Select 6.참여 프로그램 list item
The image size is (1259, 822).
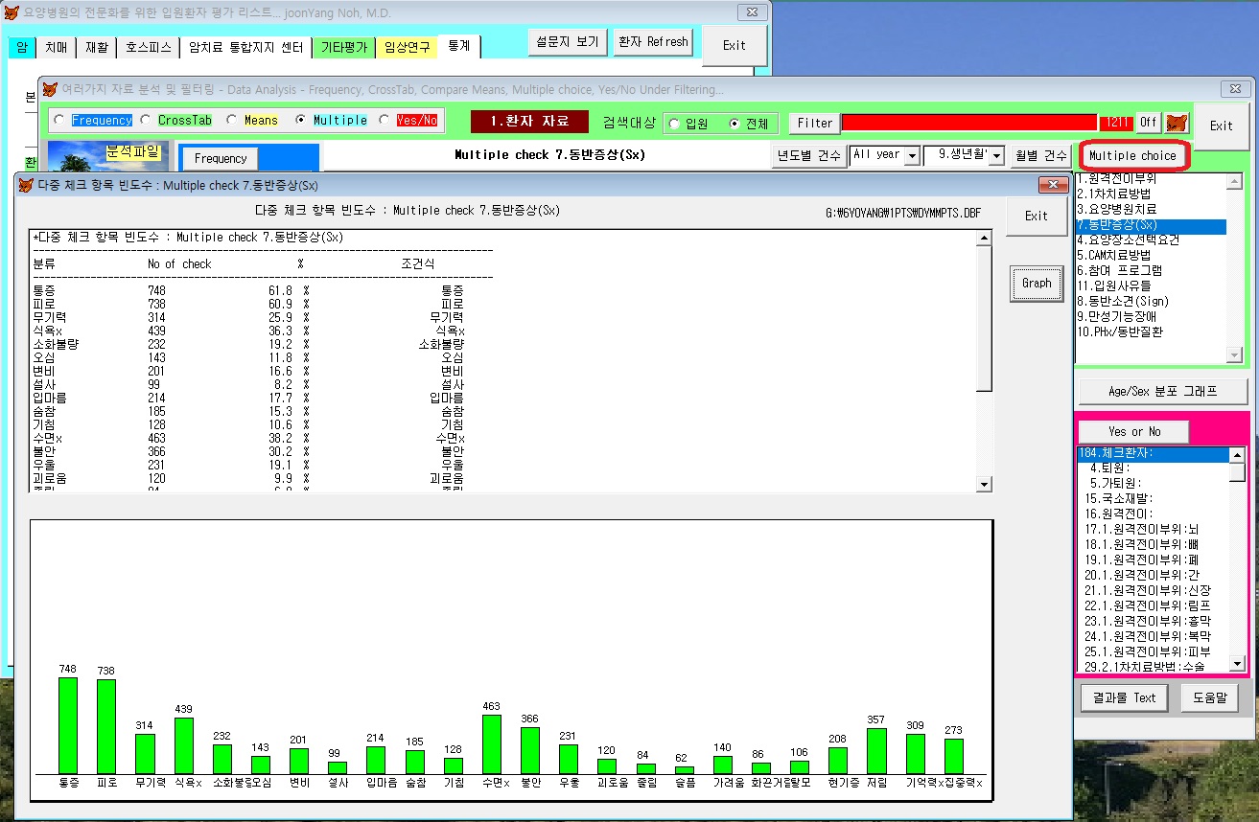coord(1151,271)
